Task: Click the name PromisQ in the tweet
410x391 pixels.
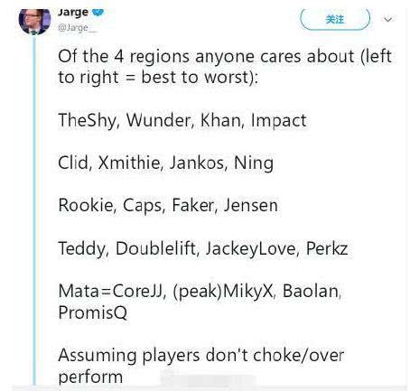Action: click(x=92, y=312)
